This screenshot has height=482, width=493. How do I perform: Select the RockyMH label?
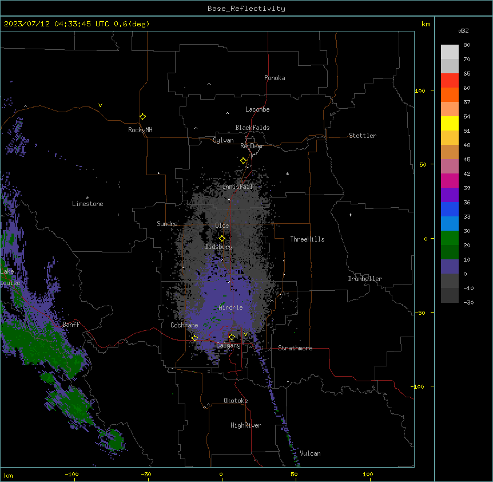click(140, 130)
